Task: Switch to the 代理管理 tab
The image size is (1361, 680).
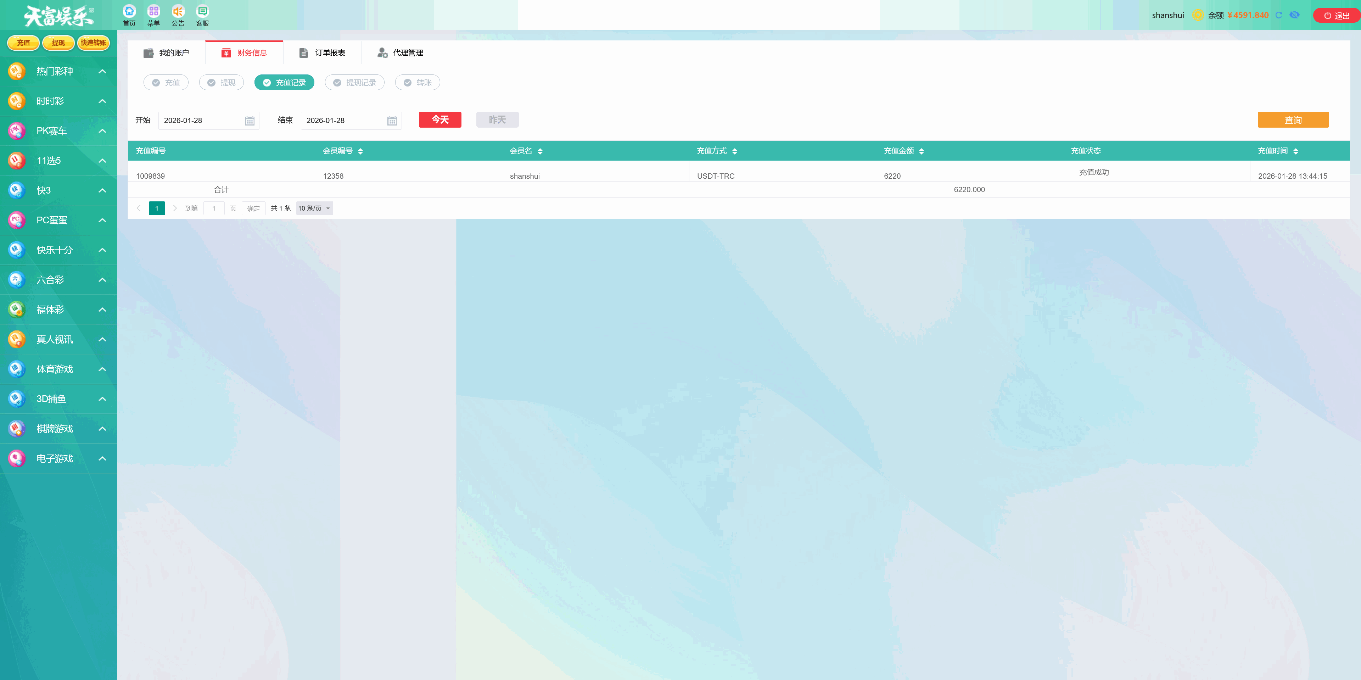Action: tap(401, 53)
